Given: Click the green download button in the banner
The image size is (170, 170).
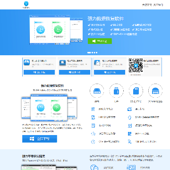Looking at the screenshot, I should point(100,41).
